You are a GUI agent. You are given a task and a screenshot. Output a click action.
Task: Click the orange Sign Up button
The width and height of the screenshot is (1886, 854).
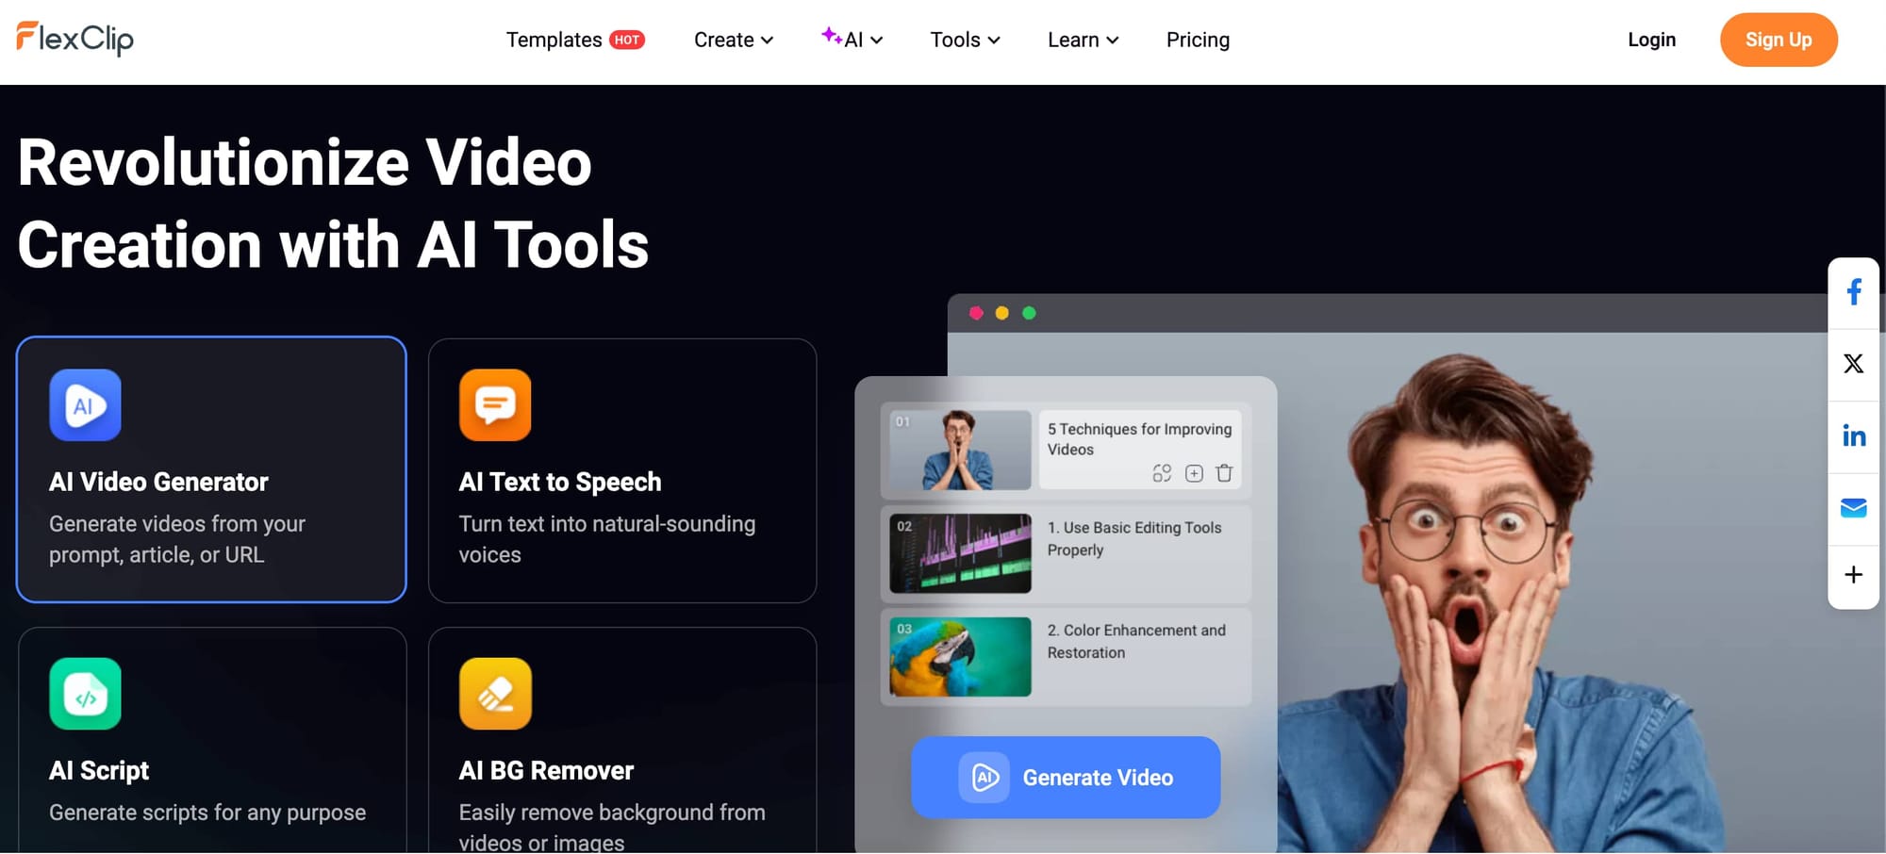click(1778, 40)
